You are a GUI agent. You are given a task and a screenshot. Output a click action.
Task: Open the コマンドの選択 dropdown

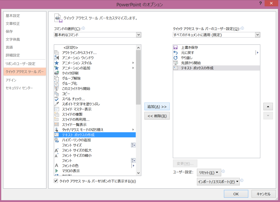coord(139,35)
